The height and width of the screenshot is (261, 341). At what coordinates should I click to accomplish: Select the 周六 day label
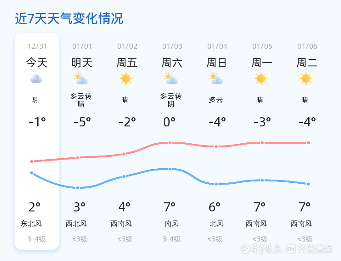pyautogui.click(x=172, y=63)
